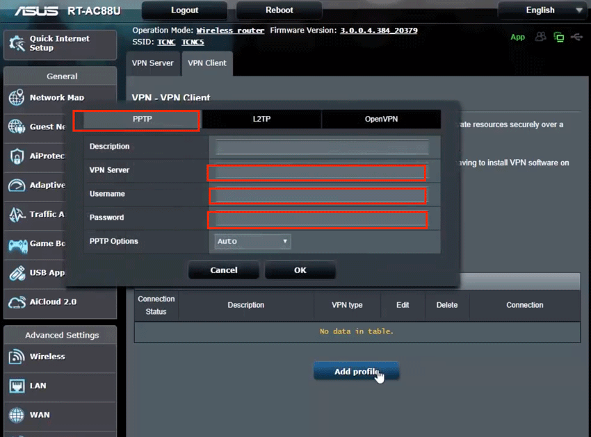Switch to the VPN Server tab
Screen dimensions: 591x437
coord(152,63)
